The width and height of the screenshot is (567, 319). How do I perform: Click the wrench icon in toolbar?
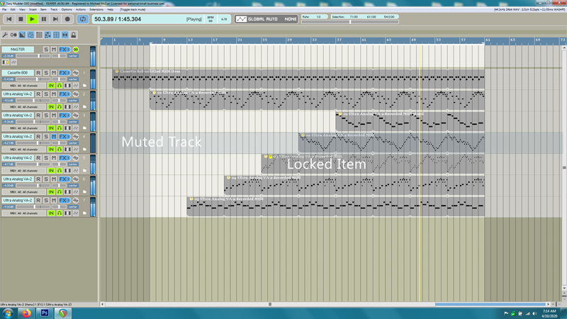click(x=5, y=35)
